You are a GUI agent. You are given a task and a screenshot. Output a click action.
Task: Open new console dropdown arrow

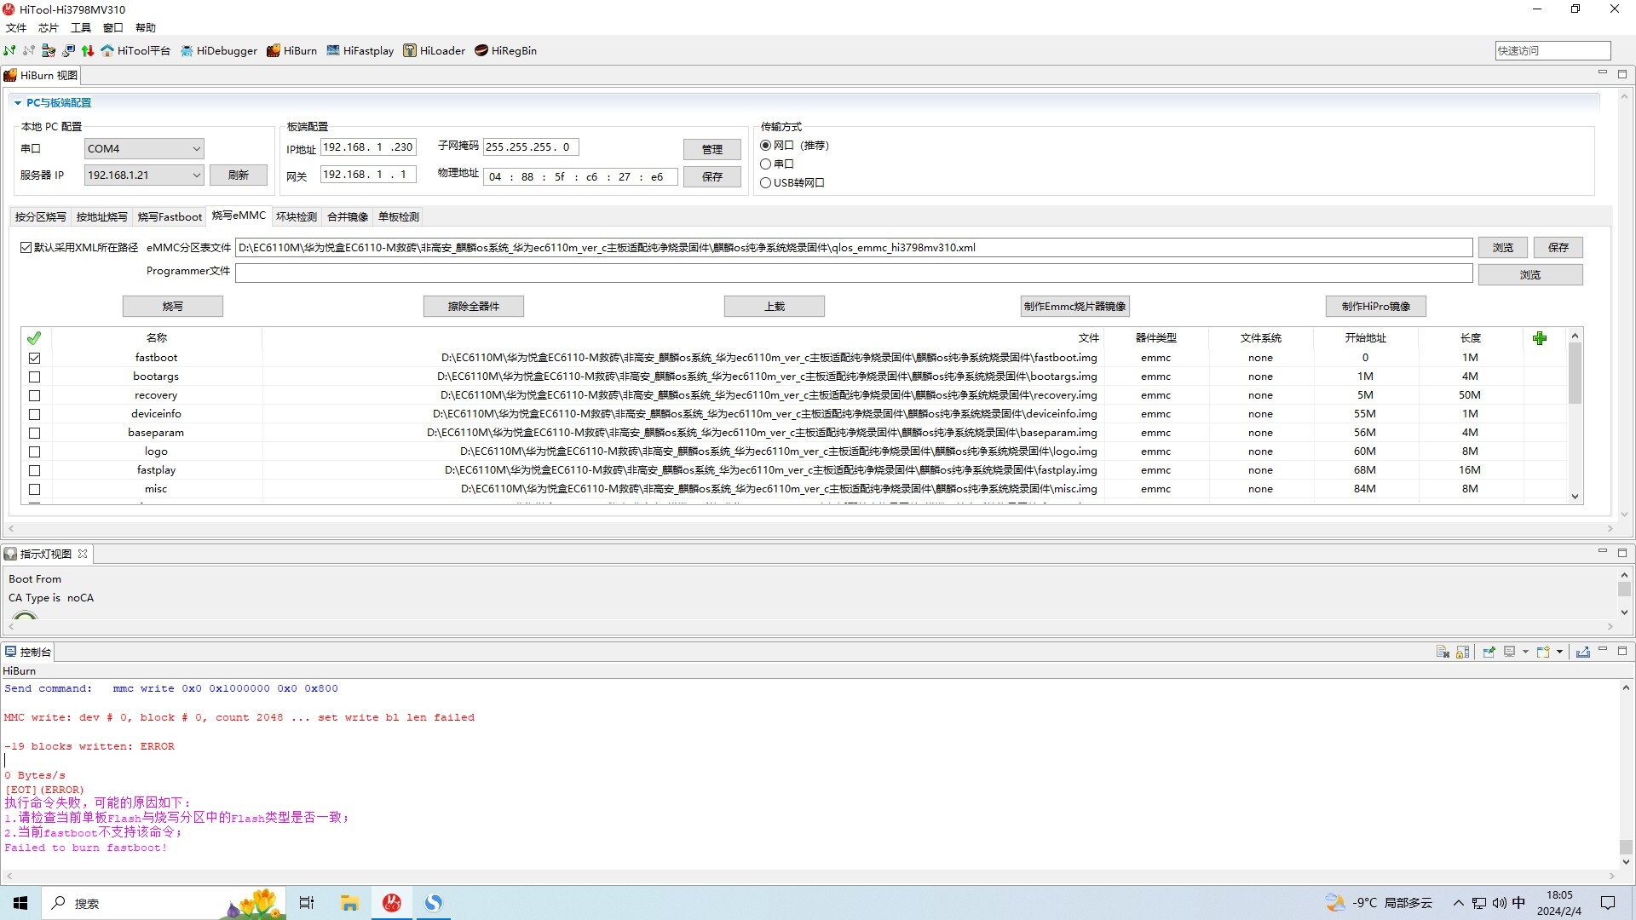tap(1560, 652)
